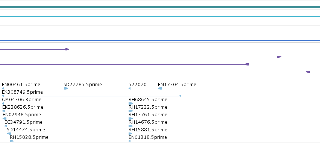Select the SD27785.5prime arrow glyph
The image size is (320, 143).
[x=66, y=88]
